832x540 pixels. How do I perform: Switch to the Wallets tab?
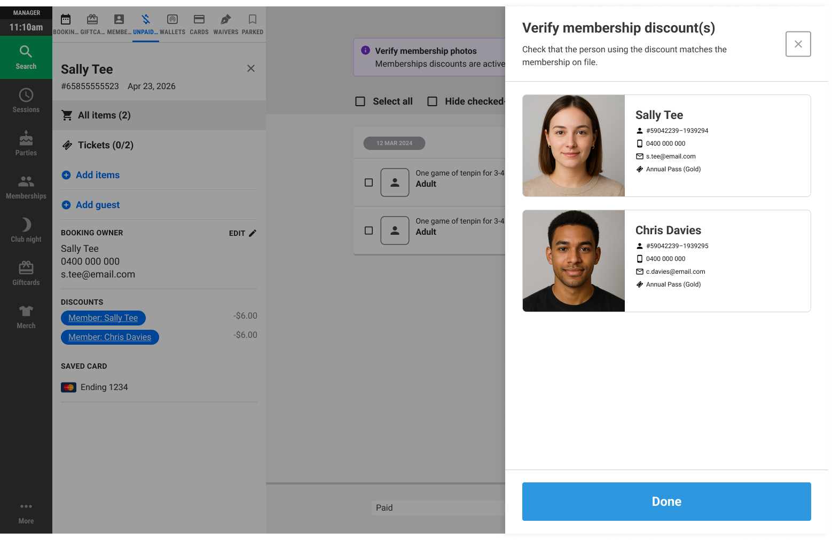172,25
